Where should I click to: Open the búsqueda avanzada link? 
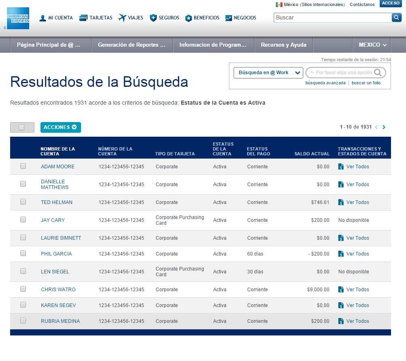[325, 83]
